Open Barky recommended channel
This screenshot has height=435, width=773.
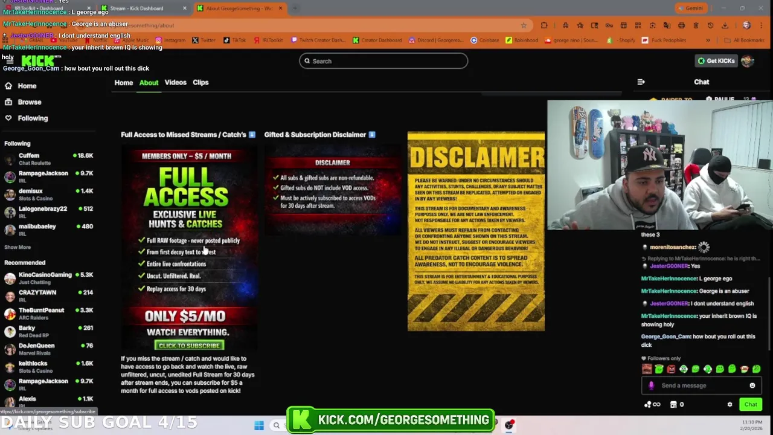pos(49,331)
